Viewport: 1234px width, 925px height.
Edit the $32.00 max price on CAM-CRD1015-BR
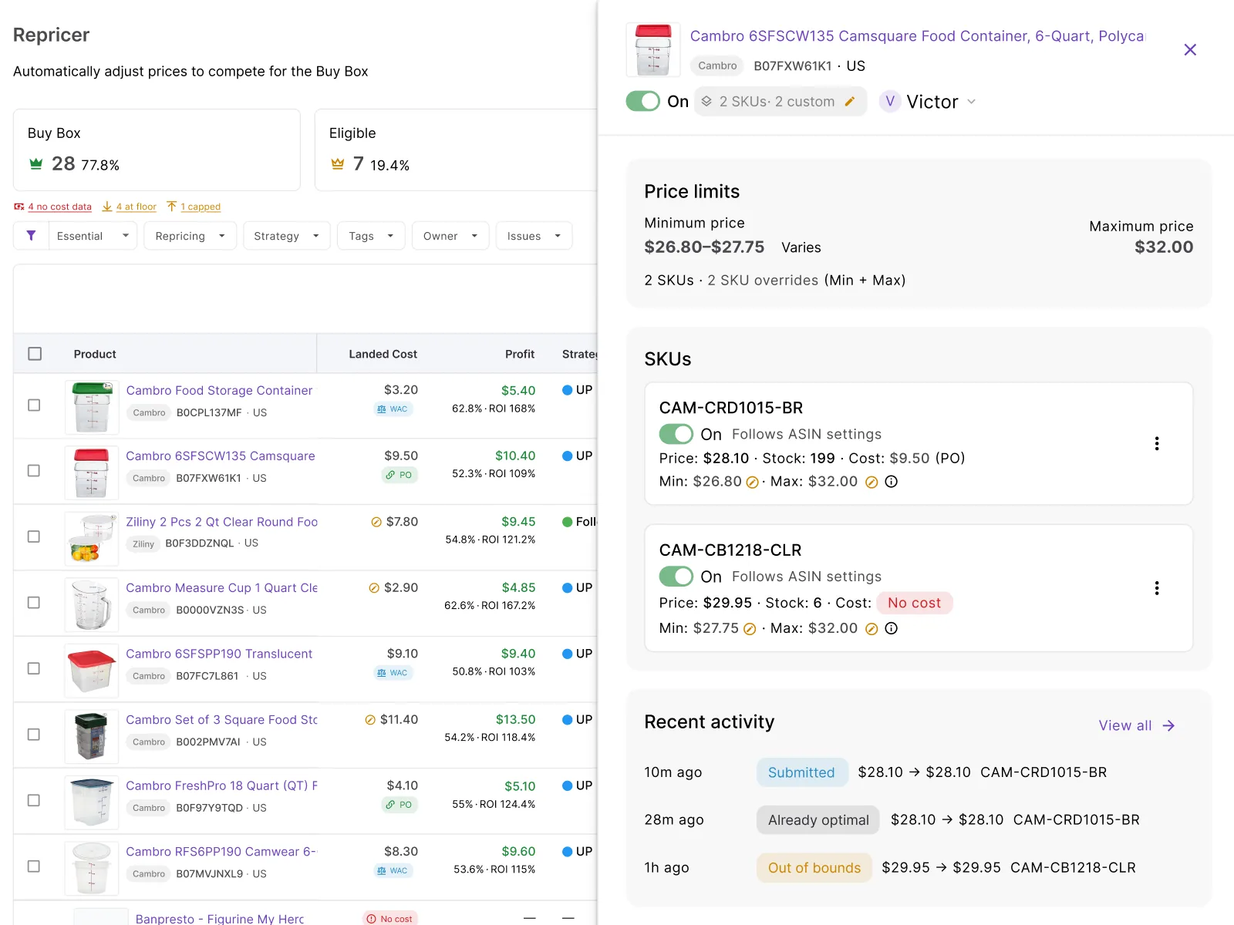pos(872,483)
